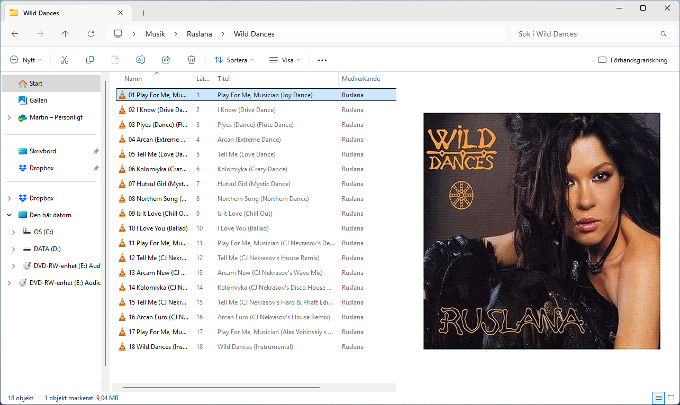The height and width of the screenshot is (405, 680).
Task: Expand the chevron after Musik in address bar
Action: [176, 34]
